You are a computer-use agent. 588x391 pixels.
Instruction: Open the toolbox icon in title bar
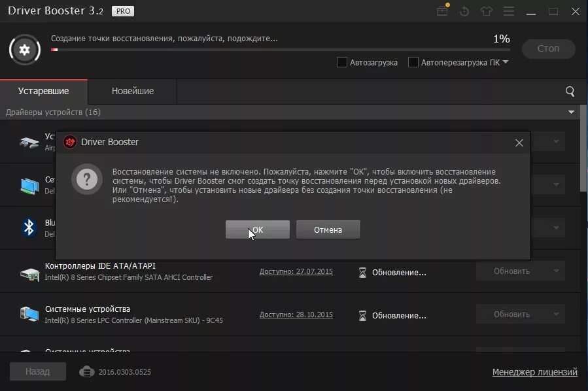pos(443,10)
